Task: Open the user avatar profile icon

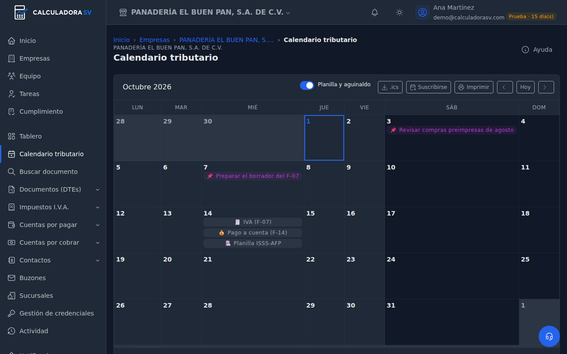Action: pos(423,12)
